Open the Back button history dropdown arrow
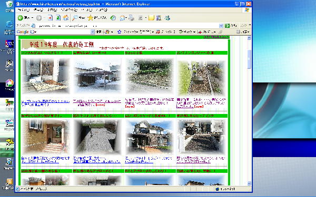The height and width of the screenshot is (197, 316). coord(32,18)
